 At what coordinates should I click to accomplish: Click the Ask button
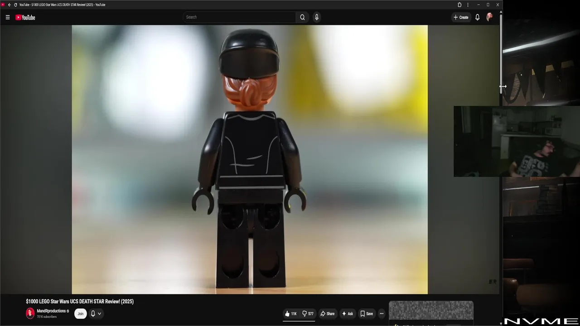click(347, 313)
